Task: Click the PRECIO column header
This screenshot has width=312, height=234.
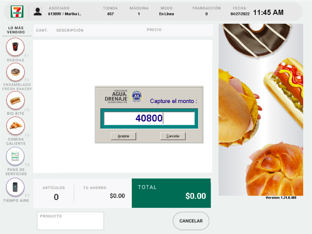Action: point(154,30)
